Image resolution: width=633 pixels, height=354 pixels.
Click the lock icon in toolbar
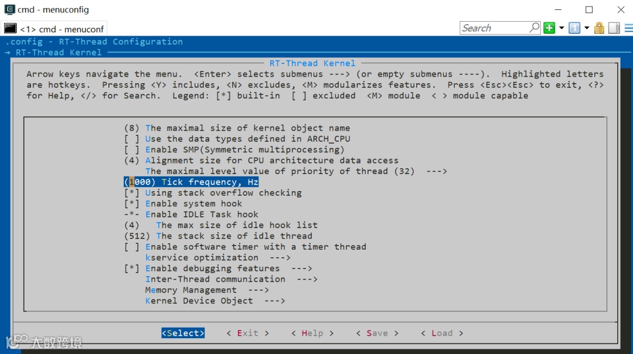pos(600,28)
